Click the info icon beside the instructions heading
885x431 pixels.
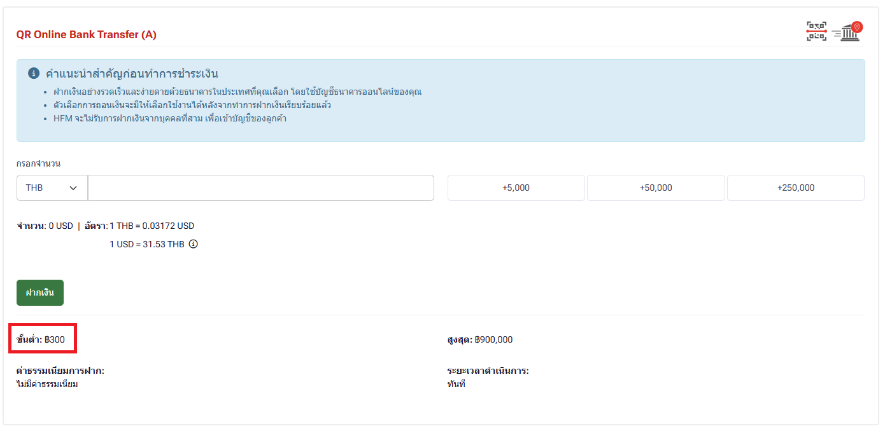click(x=34, y=74)
